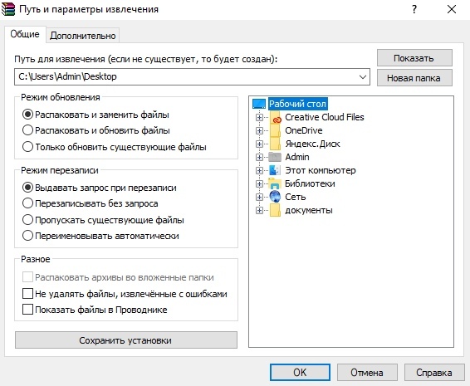This screenshot has width=470, height=386.
Task: Expand the OneDrive tree node
Action: pos(259,130)
